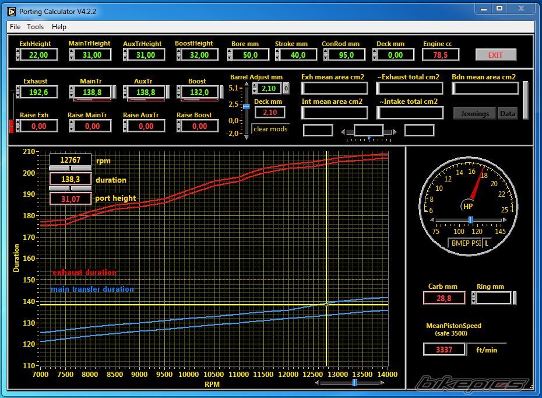This screenshot has width=542, height=398.
Task: Click the left arrow of area slider
Action: [343, 131]
